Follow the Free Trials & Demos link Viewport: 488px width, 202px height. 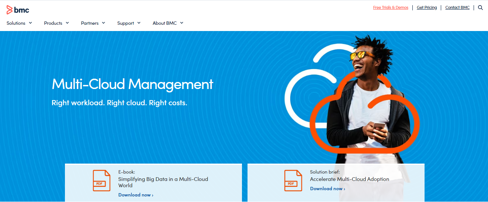391,7
